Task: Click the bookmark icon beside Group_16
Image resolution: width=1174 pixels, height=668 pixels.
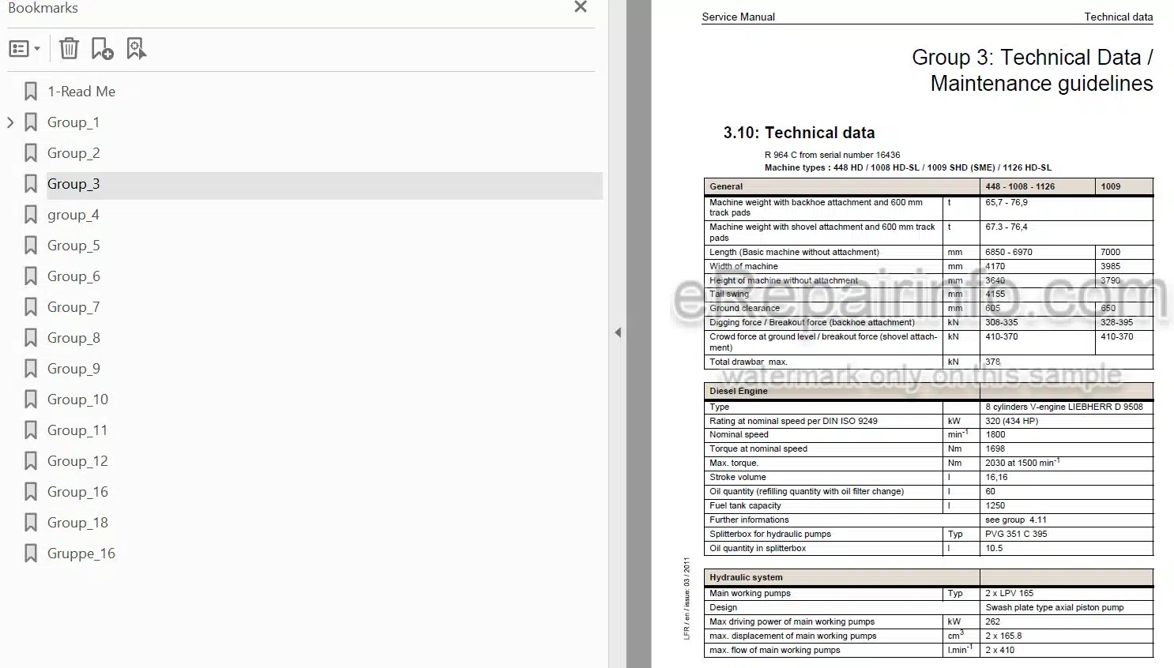Action: 31,492
